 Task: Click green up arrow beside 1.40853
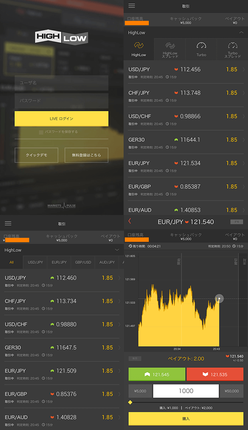(176, 210)
